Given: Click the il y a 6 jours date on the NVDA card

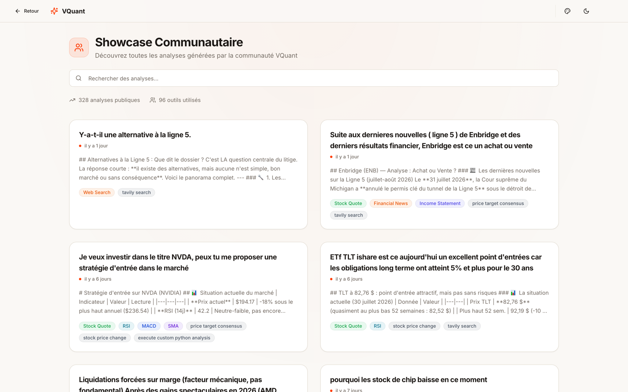Looking at the screenshot, I should (x=98, y=279).
